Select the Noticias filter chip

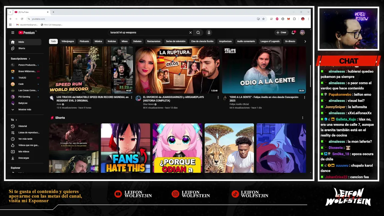[x=112, y=41]
